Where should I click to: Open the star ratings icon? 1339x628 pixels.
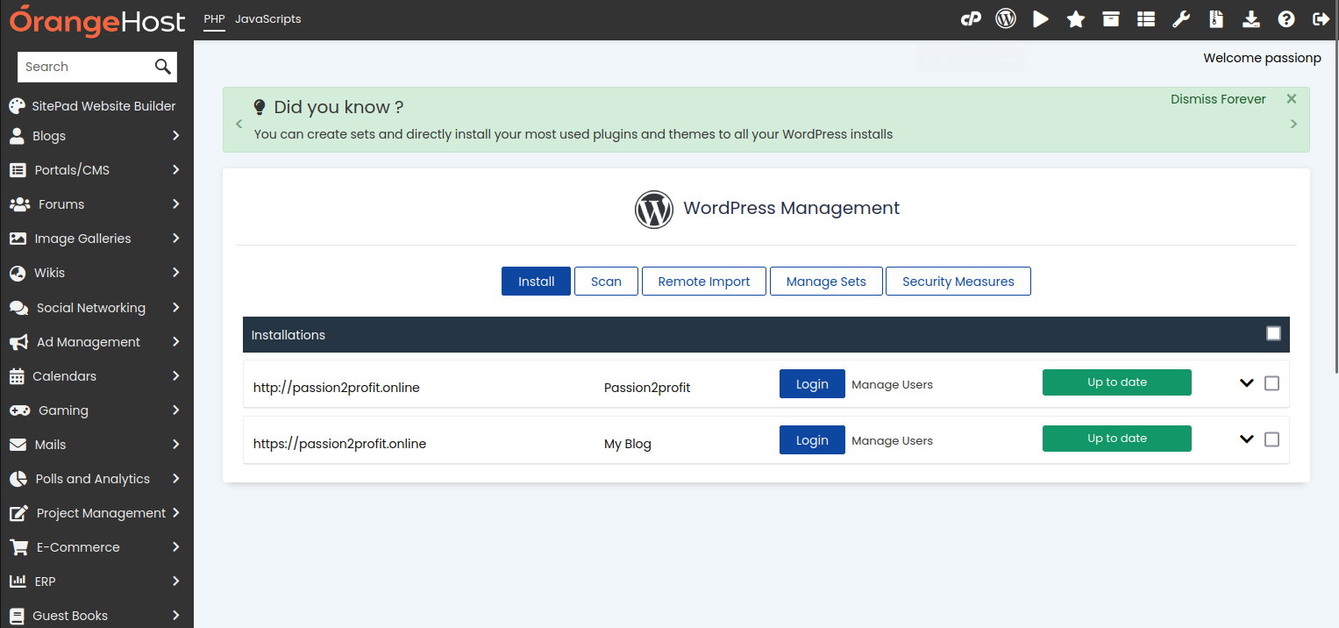[x=1076, y=19]
